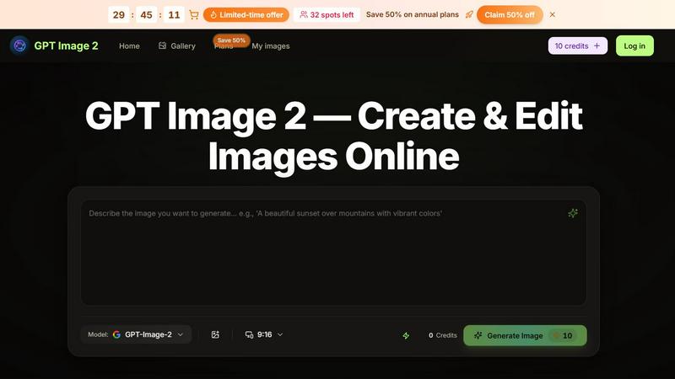The height and width of the screenshot is (379, 675).
Task: Open the 9:16 aspect ratio dropdown
Action: point(264,334)
